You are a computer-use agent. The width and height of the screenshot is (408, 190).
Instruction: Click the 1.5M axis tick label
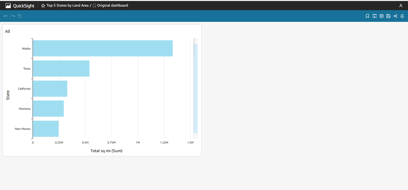coord(190,142)
